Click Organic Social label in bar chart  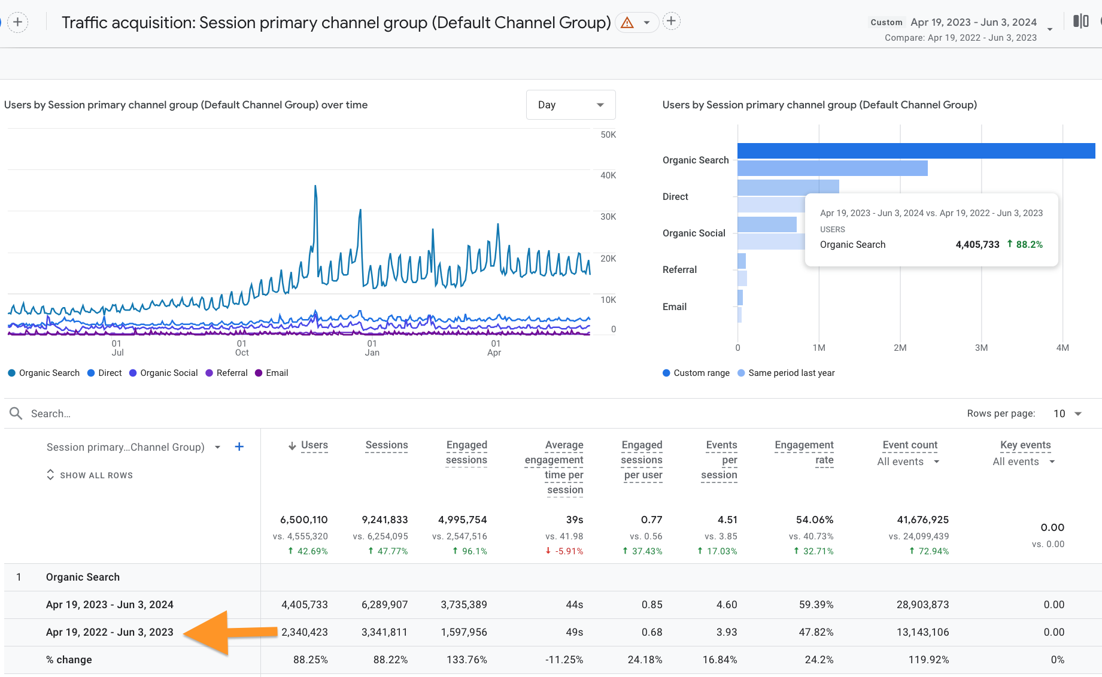point(694,233)
